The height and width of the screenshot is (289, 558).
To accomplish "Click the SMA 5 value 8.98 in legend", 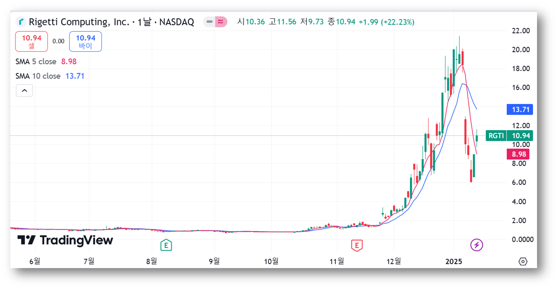I will coord(69,61).
